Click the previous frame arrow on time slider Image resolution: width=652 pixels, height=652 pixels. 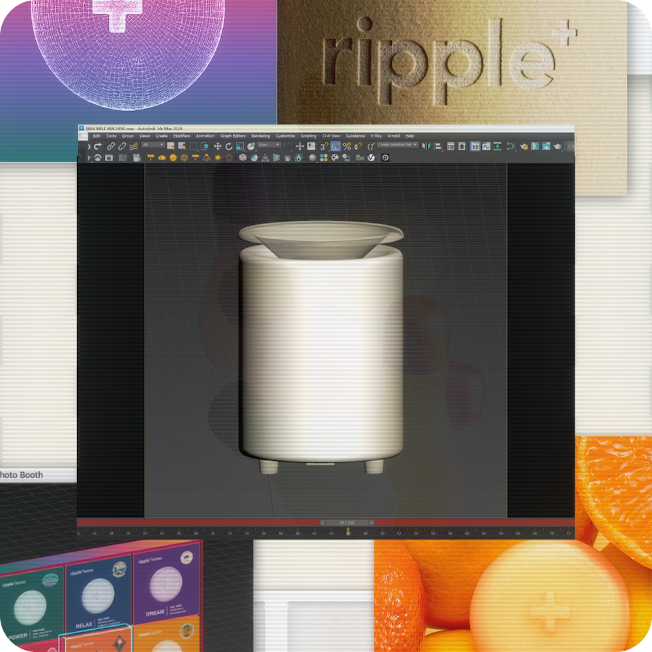coord(323,523)
